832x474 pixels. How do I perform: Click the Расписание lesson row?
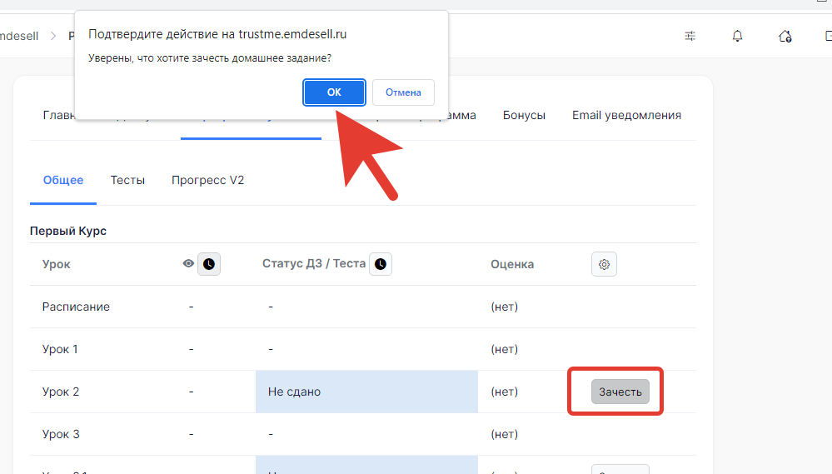[76, 307]
